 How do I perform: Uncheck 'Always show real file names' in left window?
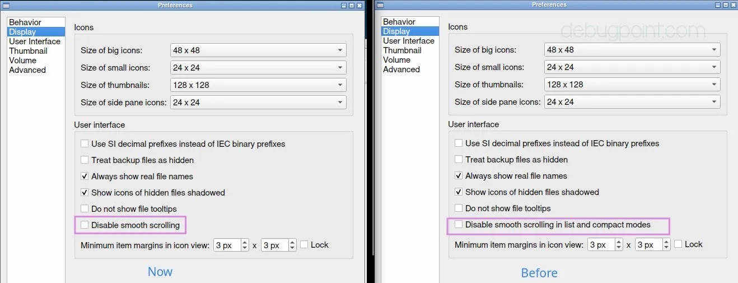[x=85, y=177]
